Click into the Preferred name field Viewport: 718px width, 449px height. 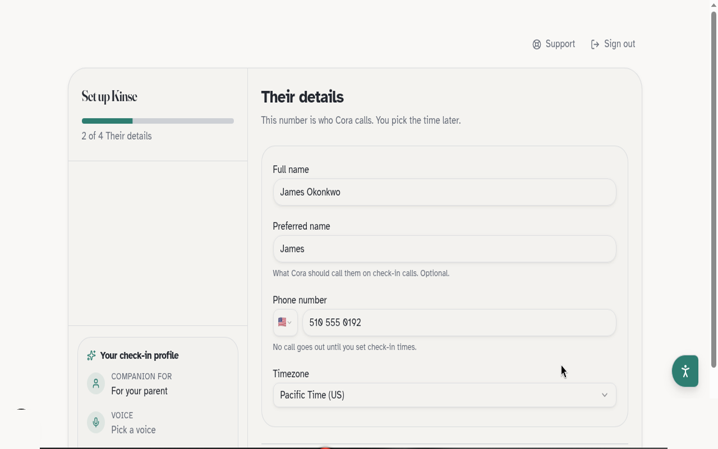click(444, 249)
